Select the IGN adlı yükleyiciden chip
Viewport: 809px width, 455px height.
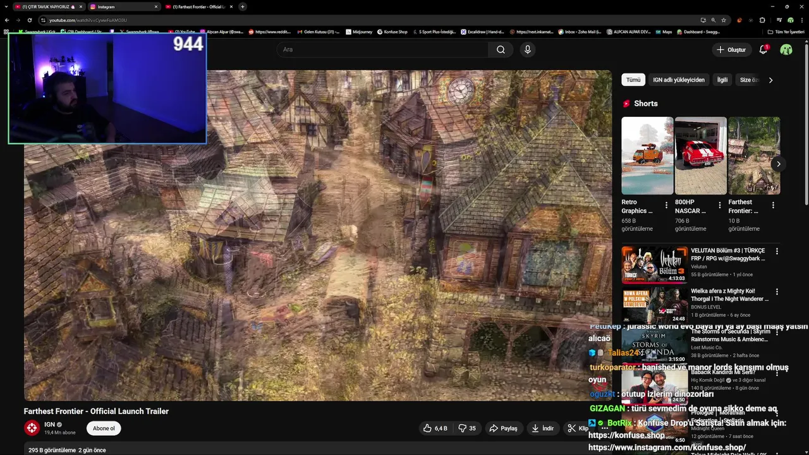(679, 80)
